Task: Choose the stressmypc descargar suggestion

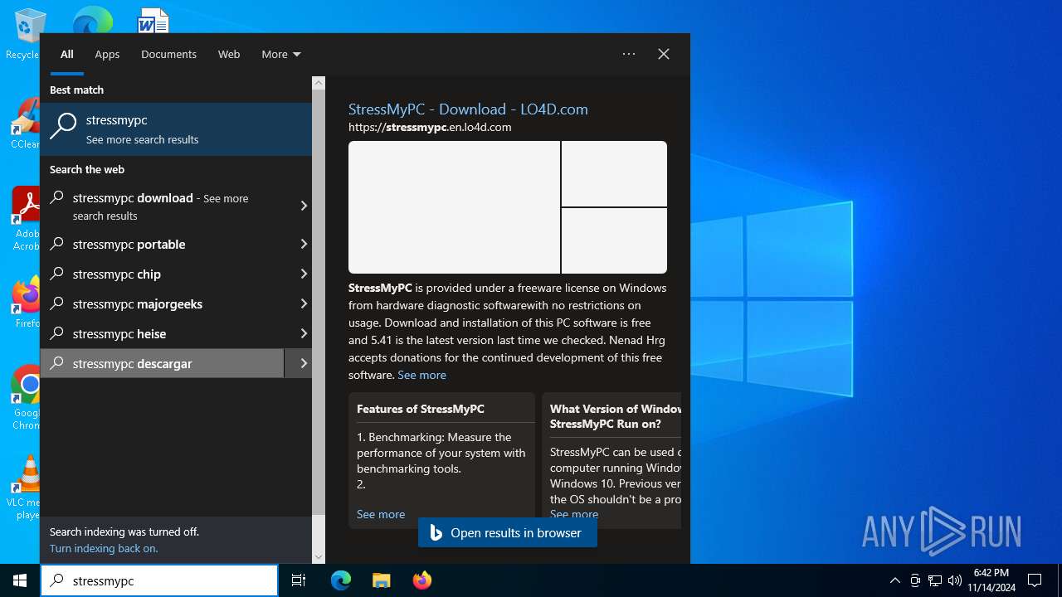Action: [162, 364]
